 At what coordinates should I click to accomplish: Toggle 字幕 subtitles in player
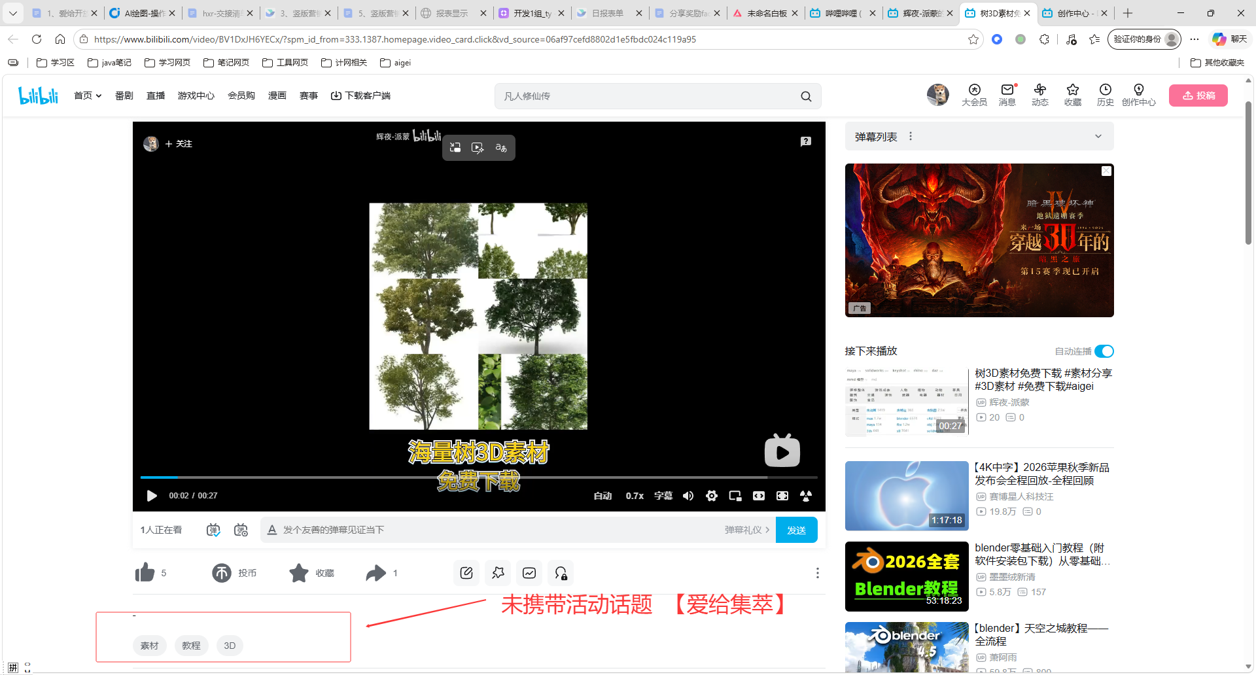[x=663, y=496]
